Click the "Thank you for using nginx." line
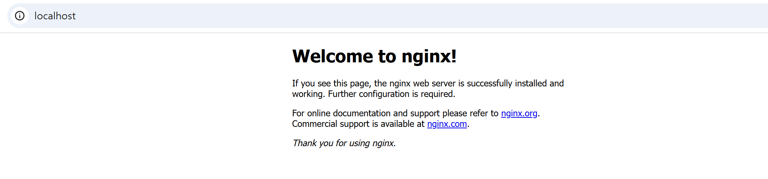The width and height of the screenshot is (768, 179). (344, 143)
